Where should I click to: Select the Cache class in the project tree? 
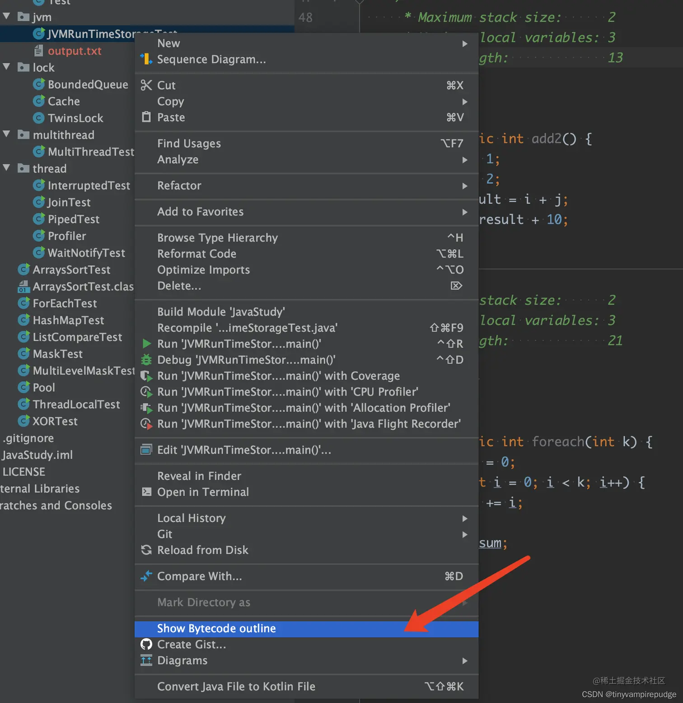point(64,101)
